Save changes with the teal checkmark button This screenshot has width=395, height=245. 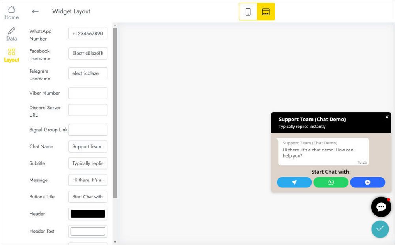click(380, 229)
